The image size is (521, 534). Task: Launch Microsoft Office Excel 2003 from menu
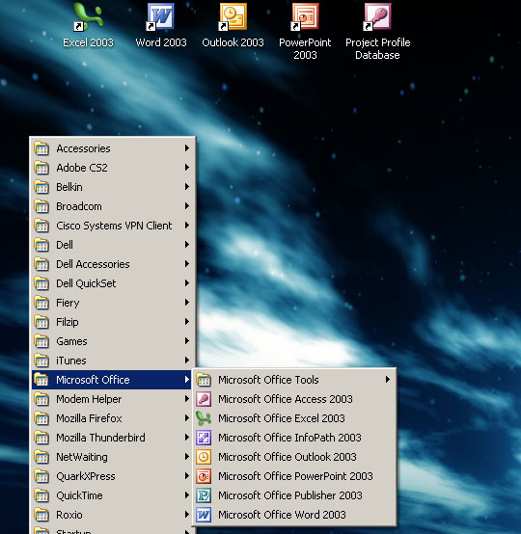(295, 418)
